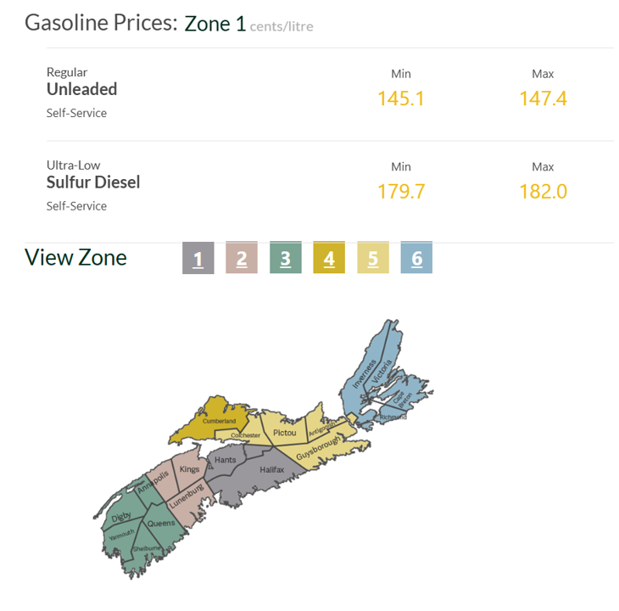Screen dimensions: 619x611
Task: Select Colchester county on the map
Action: point(246,435)
